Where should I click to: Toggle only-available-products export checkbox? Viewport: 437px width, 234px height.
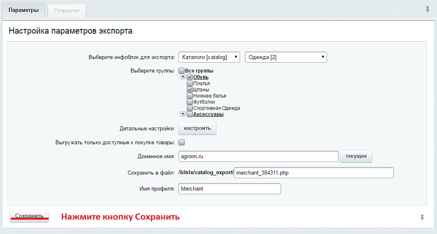tap(181, 142)
